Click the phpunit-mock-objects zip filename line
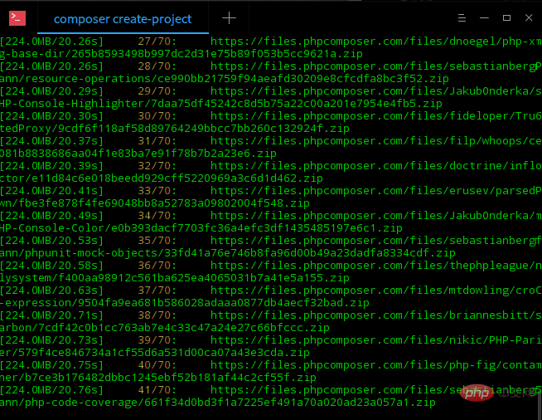This screenshot has width=542, height=420. tap(228, 253)
